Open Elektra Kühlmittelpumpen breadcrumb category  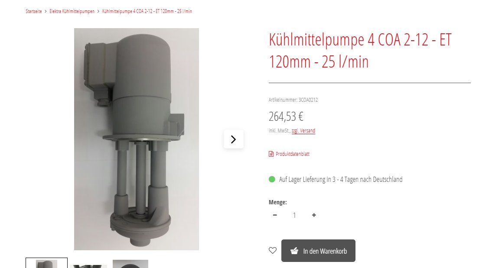[x=72, y=11]
